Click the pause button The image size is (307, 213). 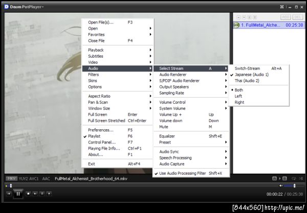[18, 194]
